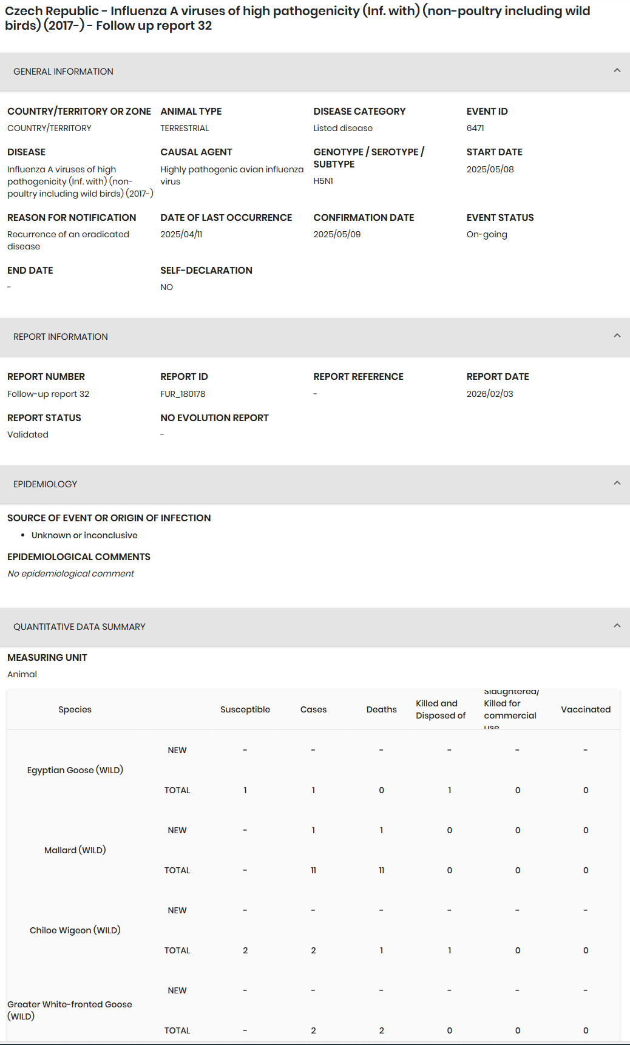The height and width of the screenshot is (1045, 630).
Task: Select the Mallard (WILD) species row label
Action: pyautogui.click(x=75, y=850)
